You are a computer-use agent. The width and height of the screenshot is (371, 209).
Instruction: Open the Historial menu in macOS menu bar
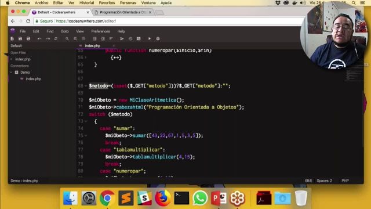(x=86, y=3)
